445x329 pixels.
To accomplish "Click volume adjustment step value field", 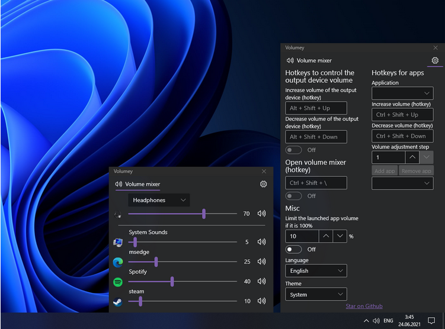I will (389, 157).
